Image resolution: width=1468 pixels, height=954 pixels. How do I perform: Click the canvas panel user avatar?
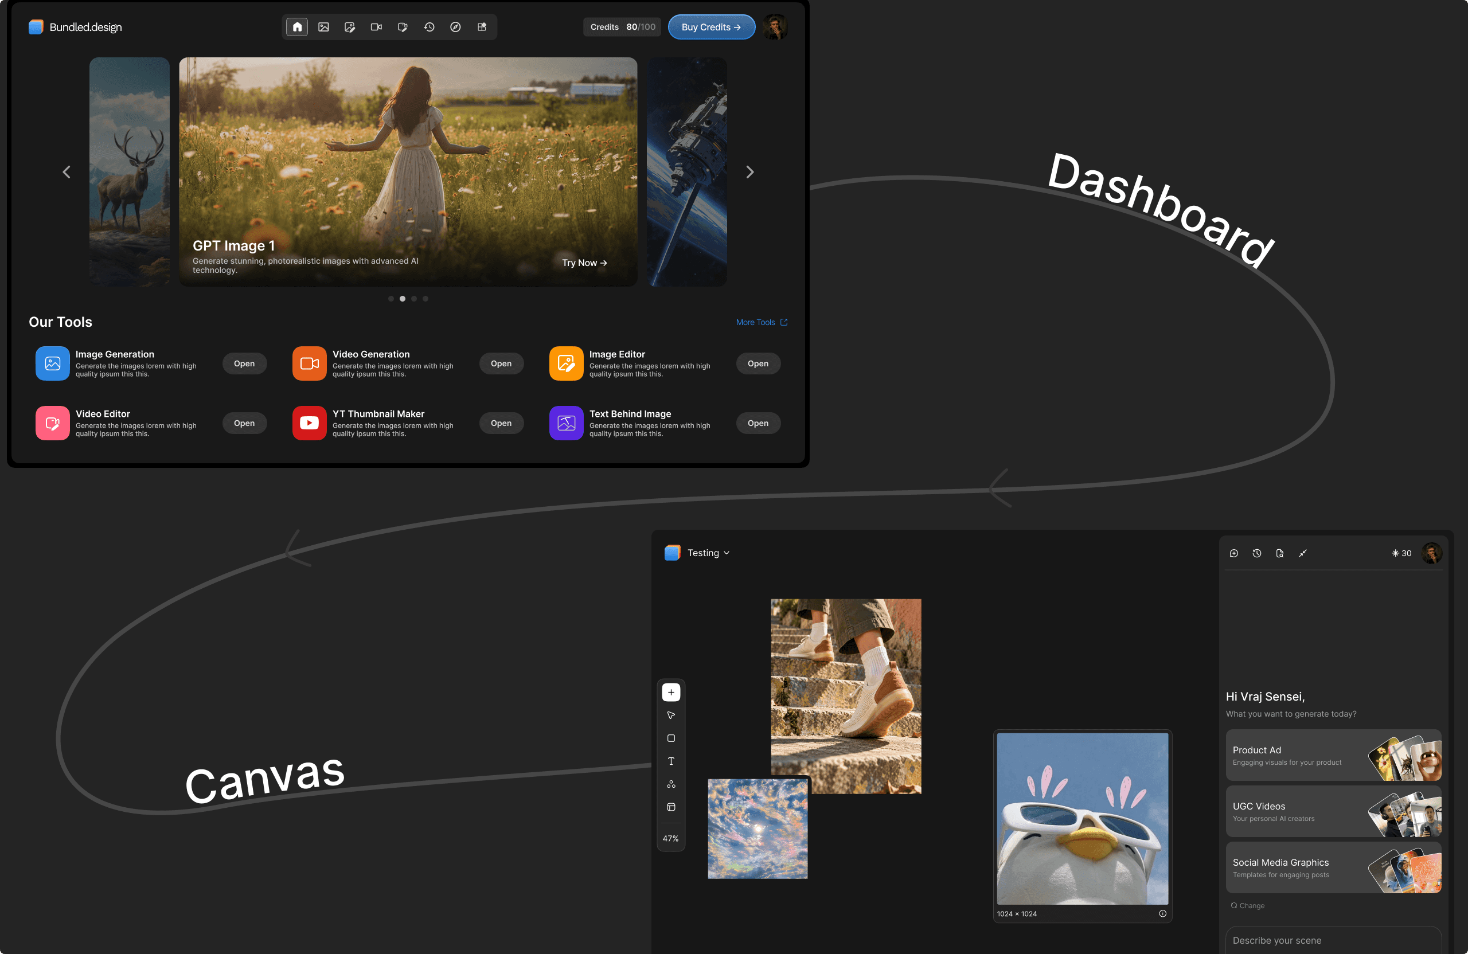[x=1432, y=553]
